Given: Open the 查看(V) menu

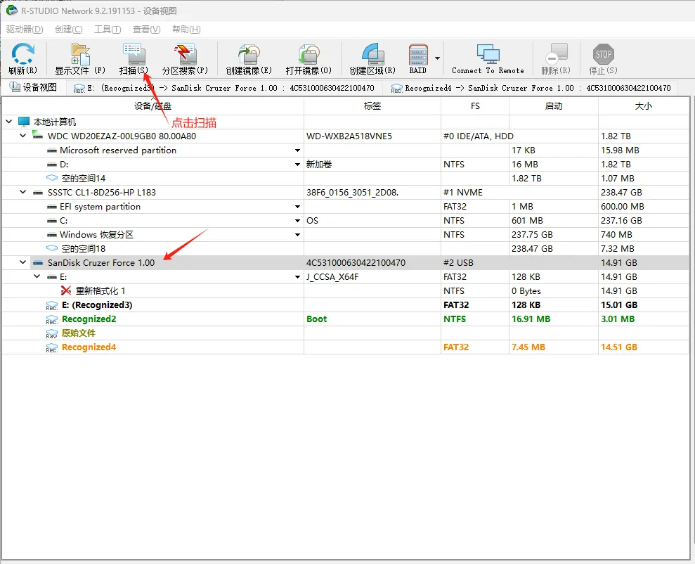Looking at the screenshot, I should (147, 30).
